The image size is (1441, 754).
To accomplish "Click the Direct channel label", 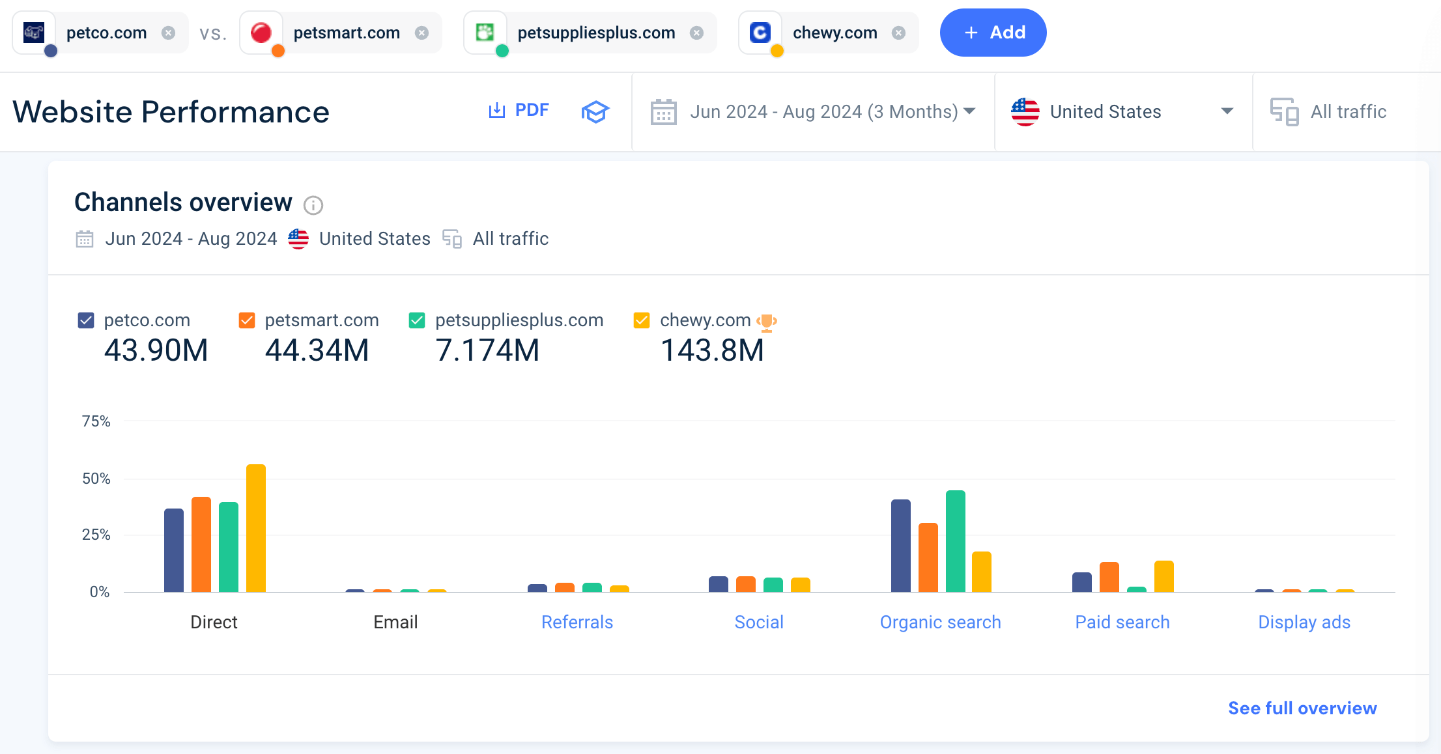I will (214, 622).
